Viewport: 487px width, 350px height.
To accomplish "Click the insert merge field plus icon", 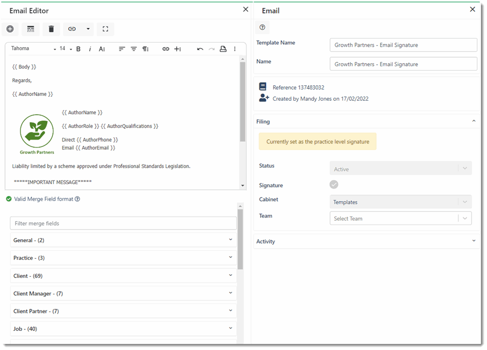I will click(x=176, y=49).
